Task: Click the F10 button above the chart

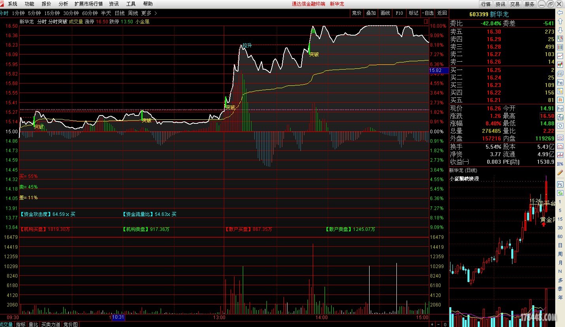Action: pyautogui.click(x=399, y=13)
